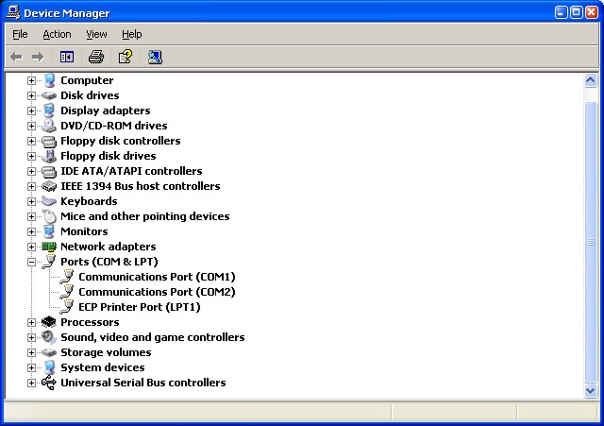This screenshot has height=426, width=604.
Task: Select IEEE 1394 Bus host controllers text
Action: [141, 186]
